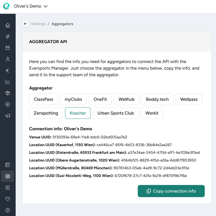Image resolution: width=216 pixels, height=216 pixels.
Task: Open the customers person icon
Action: tap(8, 59)
